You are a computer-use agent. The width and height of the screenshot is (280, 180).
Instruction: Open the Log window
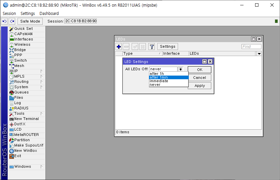[27, 103]
